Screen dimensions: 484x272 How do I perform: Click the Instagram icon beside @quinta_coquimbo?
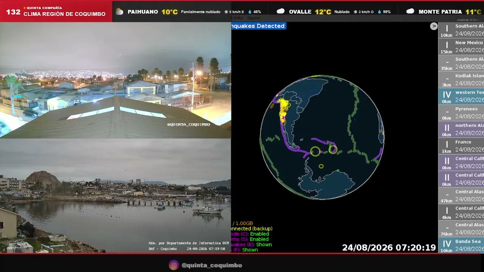(x=174, y=265)
